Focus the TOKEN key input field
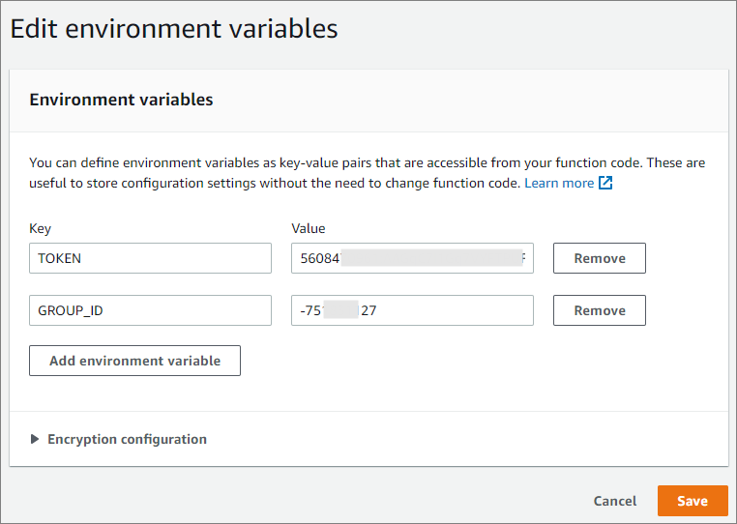The width and height of the screenshot is (737, 524). [150, 258]
